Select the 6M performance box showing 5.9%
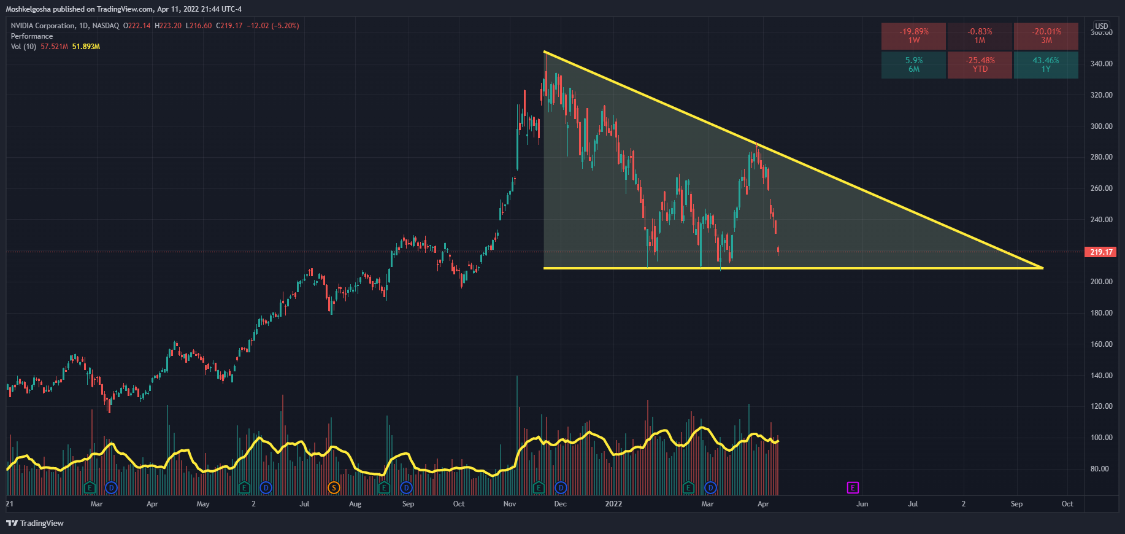 [914, 64]
